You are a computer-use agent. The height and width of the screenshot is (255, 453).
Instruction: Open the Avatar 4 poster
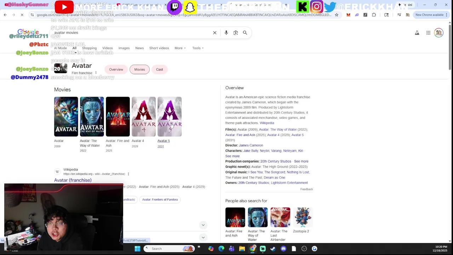coord(144,117)
